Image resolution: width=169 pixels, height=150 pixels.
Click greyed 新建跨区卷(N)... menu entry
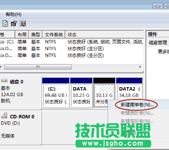137,113
